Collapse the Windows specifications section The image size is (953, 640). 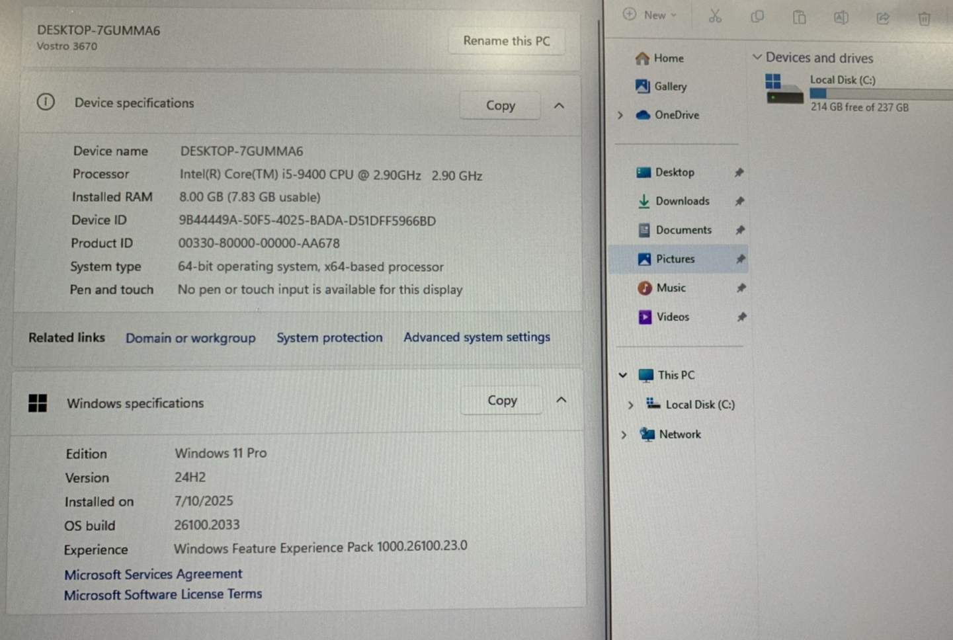[x=561, y=400]
